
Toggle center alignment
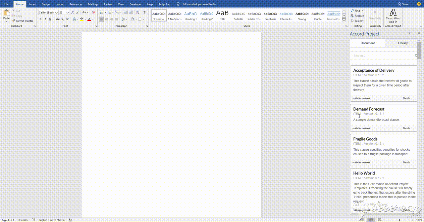pos(107,19)
